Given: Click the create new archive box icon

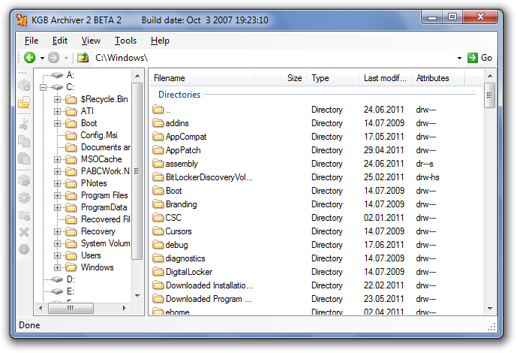Looking at the screenshot, I should 24,85.
